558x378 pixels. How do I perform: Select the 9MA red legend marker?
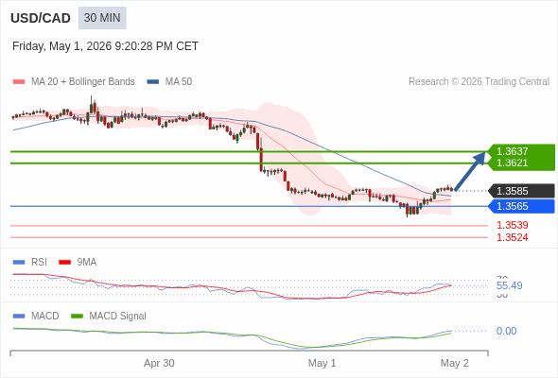(64, 263)
